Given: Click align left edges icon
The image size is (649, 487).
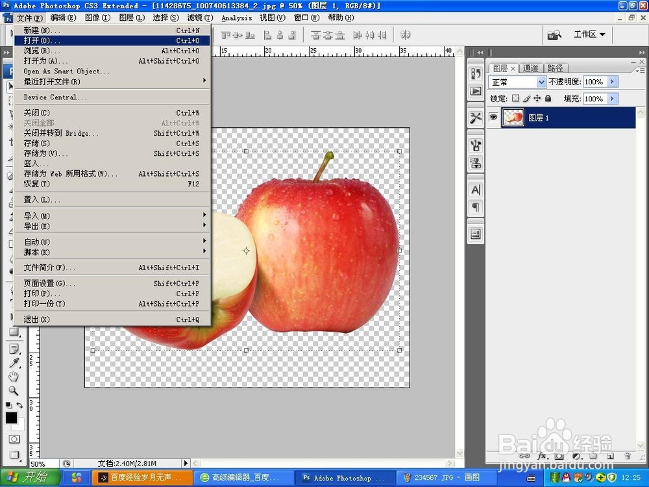Looking at the screenshot, I should (x=268, y=35).
